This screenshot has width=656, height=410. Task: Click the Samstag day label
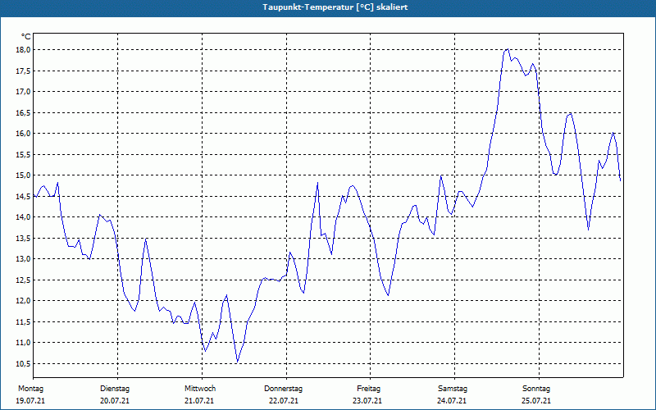coord(453,389)
